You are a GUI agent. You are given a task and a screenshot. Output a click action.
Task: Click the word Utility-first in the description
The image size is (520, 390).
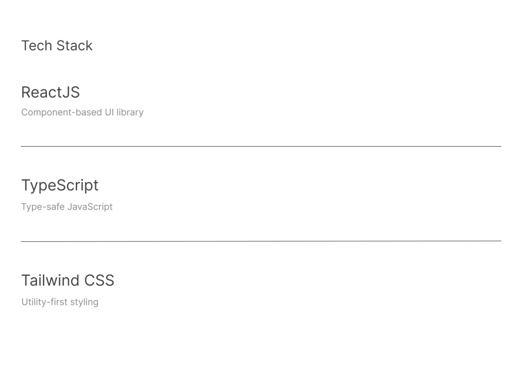[x=44, y=302]
